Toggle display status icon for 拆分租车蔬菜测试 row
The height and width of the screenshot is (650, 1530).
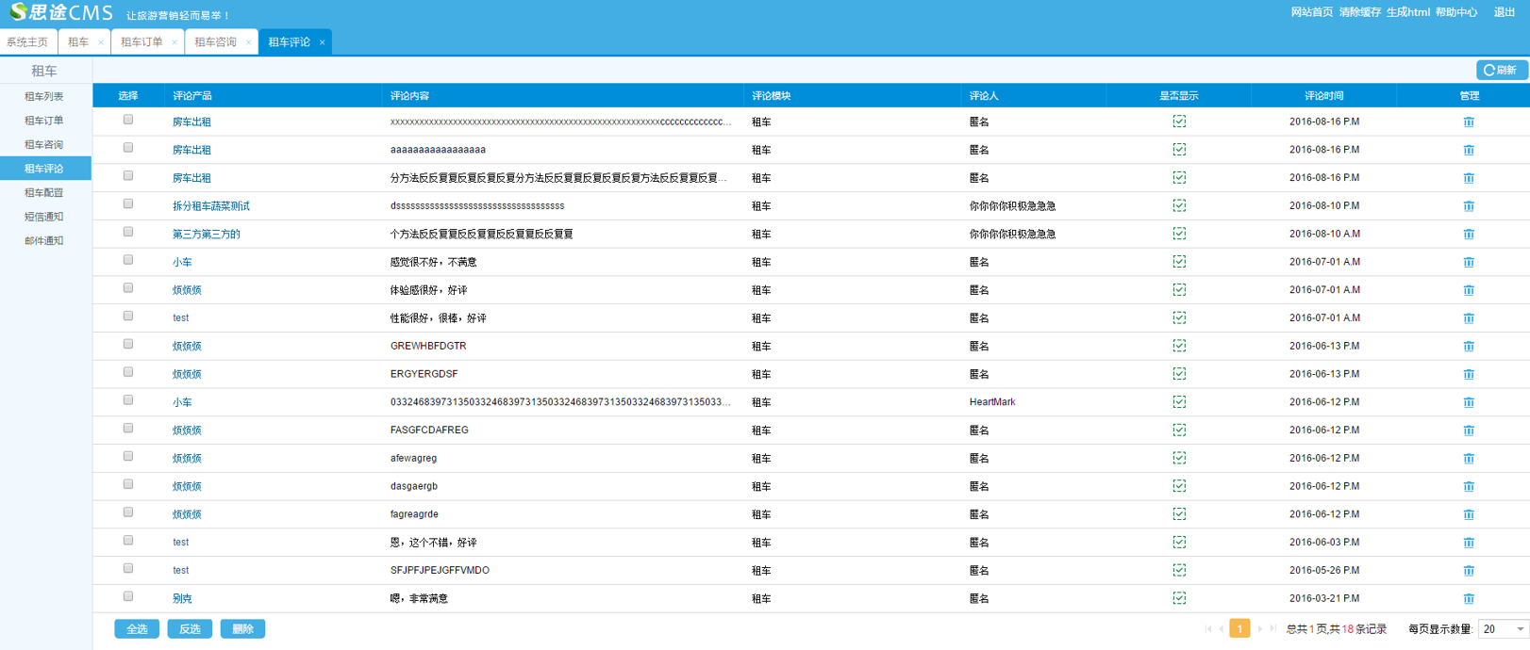[x=1179, y=205]
